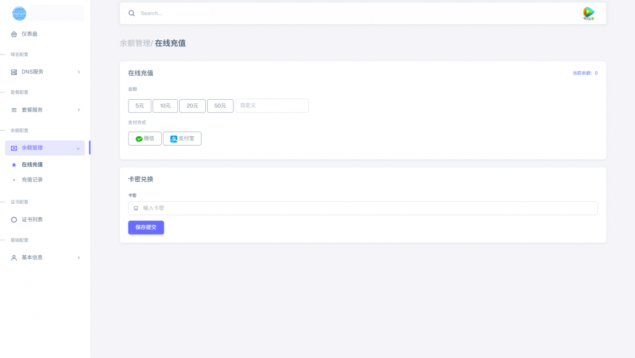Expand the 套餐服务 submenu arrow
Screen dimensions: 635x358
click(x=78, y=110)
